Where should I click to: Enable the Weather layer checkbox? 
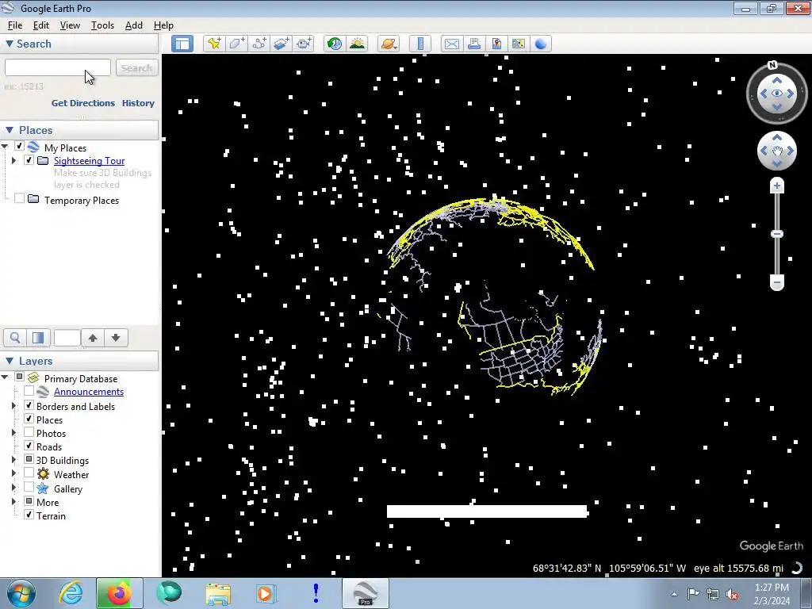click(x=29, y=473)
